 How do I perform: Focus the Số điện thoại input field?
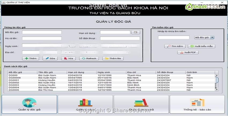[120, 38]
